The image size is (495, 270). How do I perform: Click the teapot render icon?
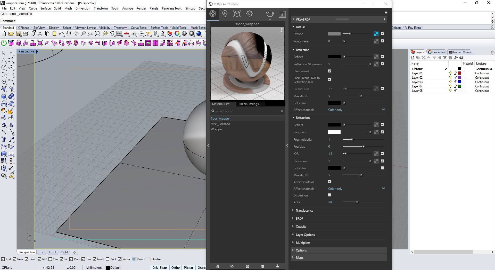click(270, 14)
